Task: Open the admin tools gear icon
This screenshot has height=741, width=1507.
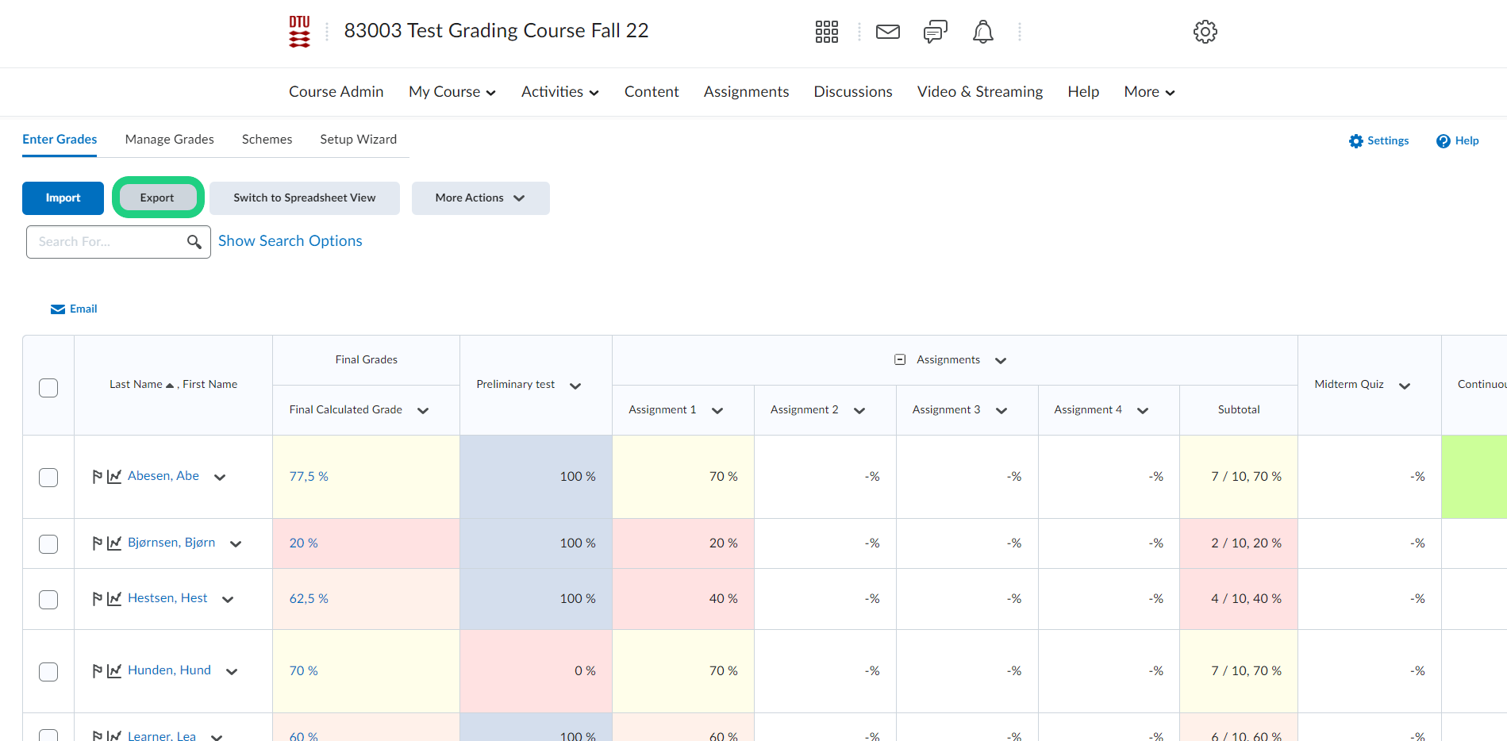Action: tap(1205, 32)
